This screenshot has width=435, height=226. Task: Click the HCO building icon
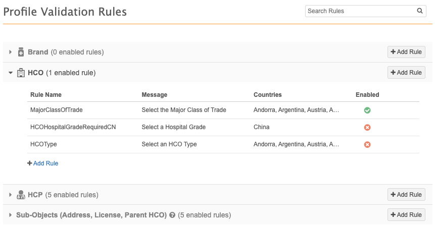click(21, 73)
